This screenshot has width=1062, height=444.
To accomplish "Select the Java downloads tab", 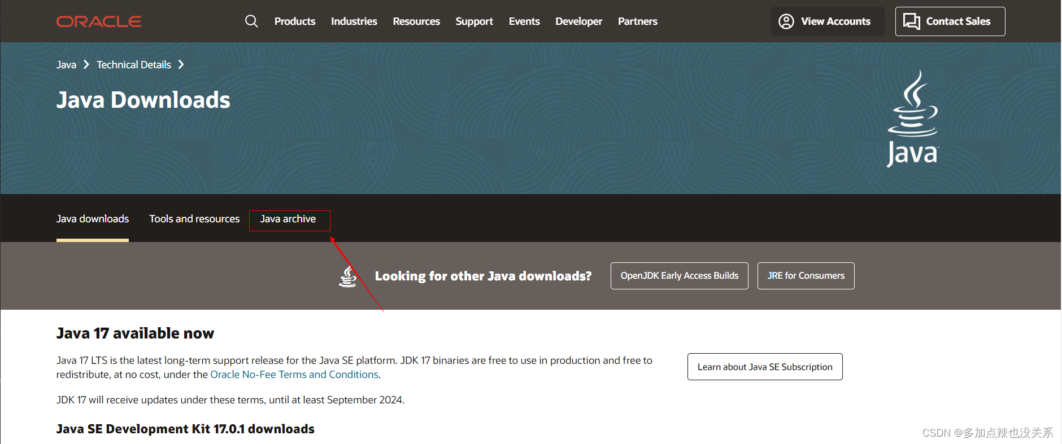I will click(93, 219).
